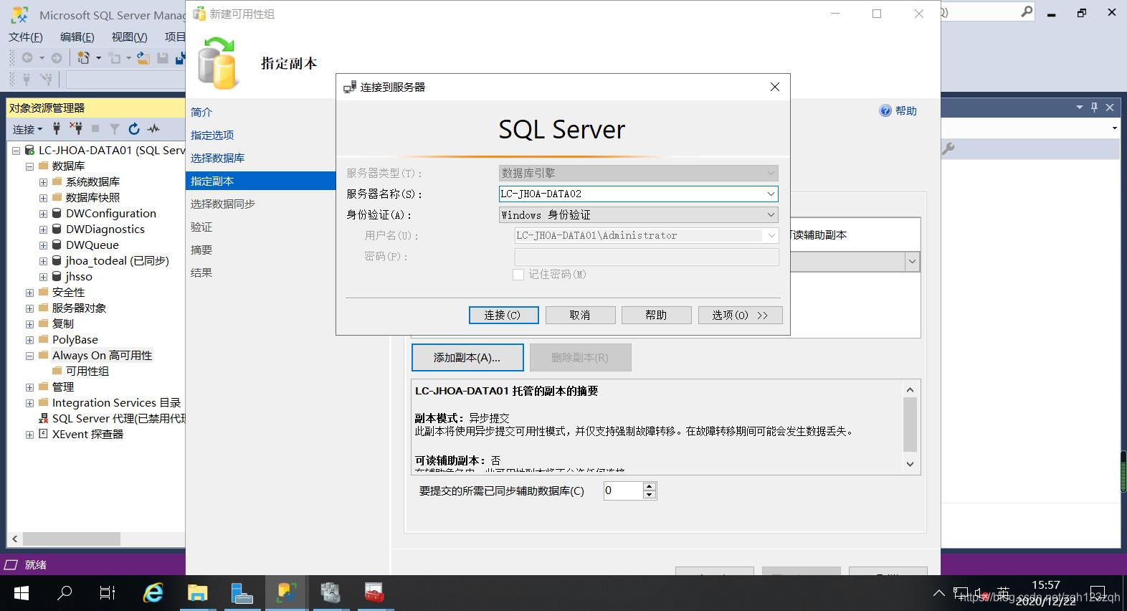
Task: Go to 选择数据库 wizard page
Action: point(217,158)
